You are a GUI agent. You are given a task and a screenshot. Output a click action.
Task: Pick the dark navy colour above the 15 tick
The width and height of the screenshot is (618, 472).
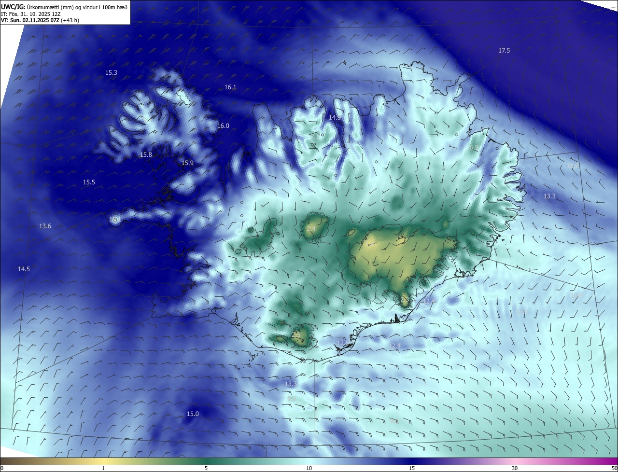click(x=412, y=461)
